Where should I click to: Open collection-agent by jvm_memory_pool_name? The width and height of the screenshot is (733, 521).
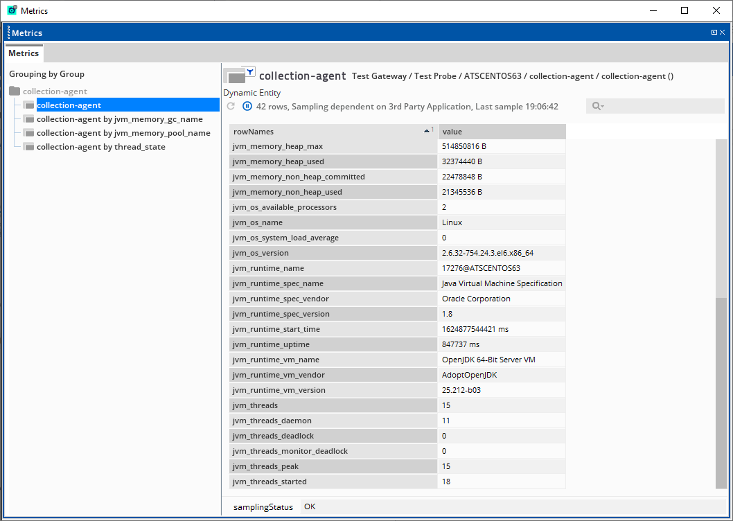[123, 133]
